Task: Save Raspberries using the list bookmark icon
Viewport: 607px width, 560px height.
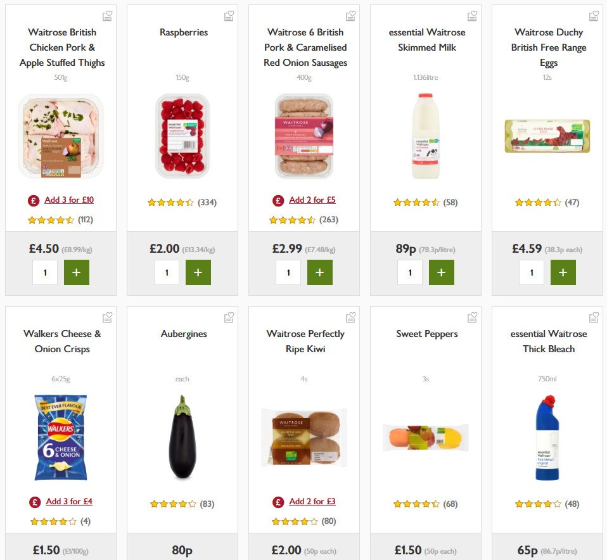Action: (x=229, y=15)
